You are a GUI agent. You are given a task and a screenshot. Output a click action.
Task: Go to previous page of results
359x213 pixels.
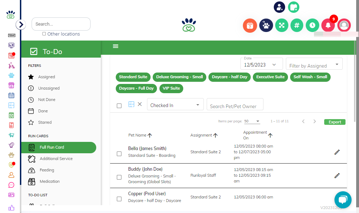pos(303,121)
